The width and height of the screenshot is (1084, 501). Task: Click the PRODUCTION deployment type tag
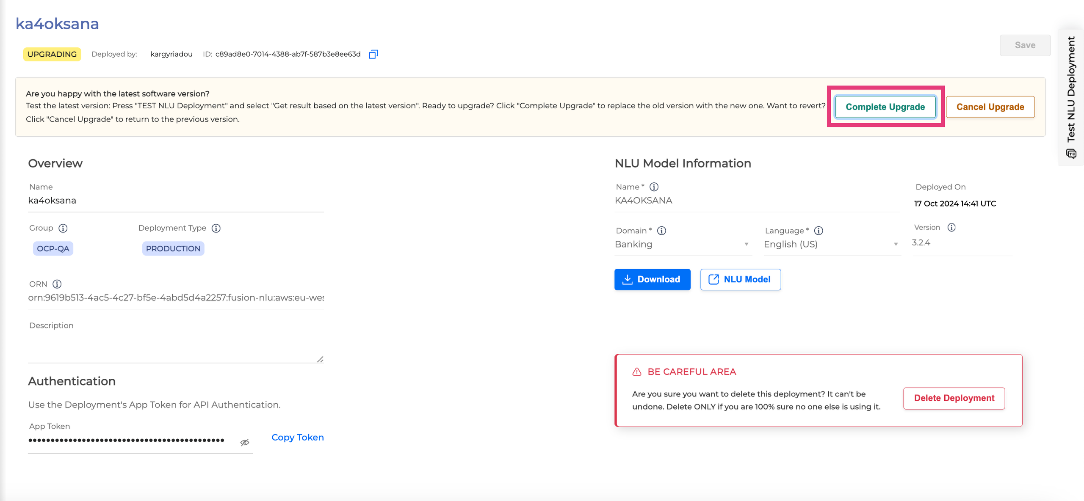click(x=173, y=249)
